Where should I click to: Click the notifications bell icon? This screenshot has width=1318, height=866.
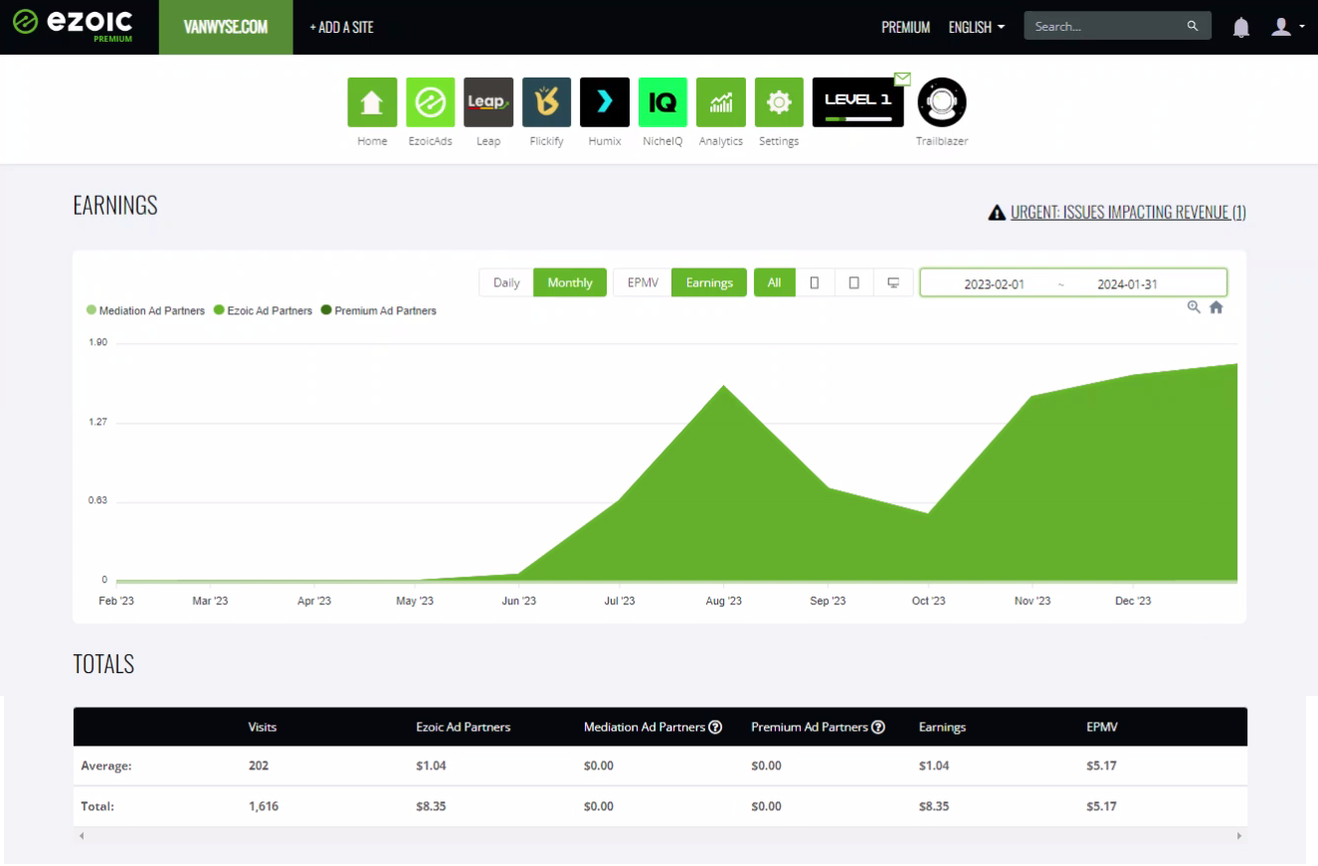1241,28
